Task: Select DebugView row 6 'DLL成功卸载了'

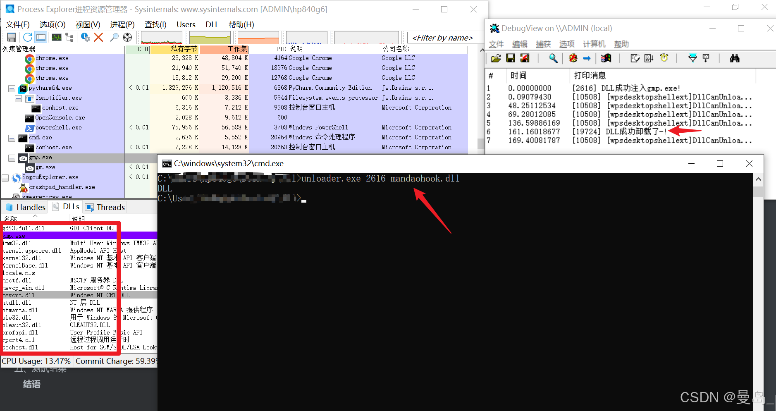Action: tap(620, 132)
